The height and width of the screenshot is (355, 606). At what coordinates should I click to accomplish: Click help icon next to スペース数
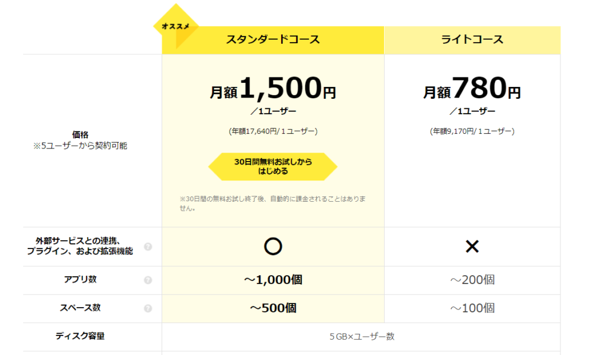pos(148,308)
